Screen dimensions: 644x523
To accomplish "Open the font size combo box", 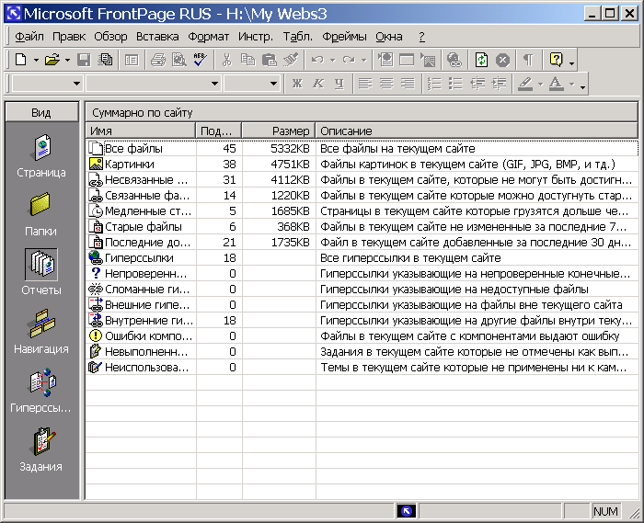I will coord(273,84).
